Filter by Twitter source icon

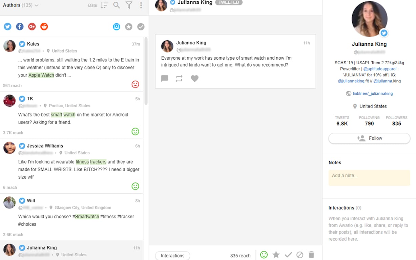7,26
